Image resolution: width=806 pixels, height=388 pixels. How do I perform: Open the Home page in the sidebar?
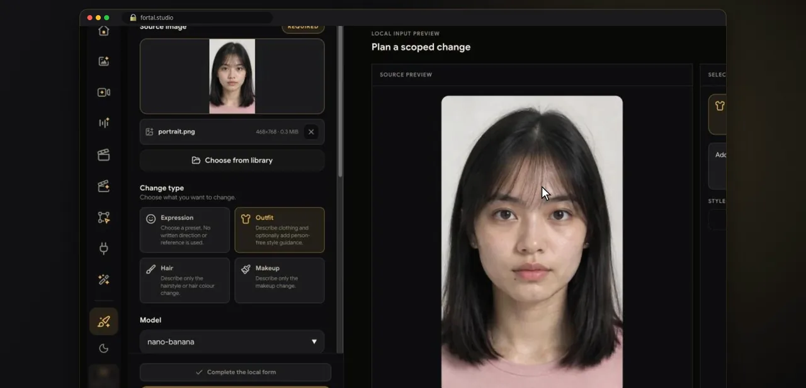click(x=104, y=31)
